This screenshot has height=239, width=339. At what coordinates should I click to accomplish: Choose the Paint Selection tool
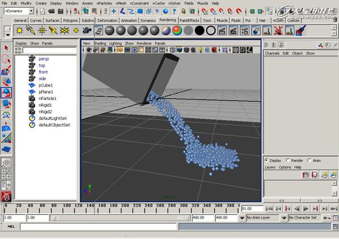tap(6, 70)
